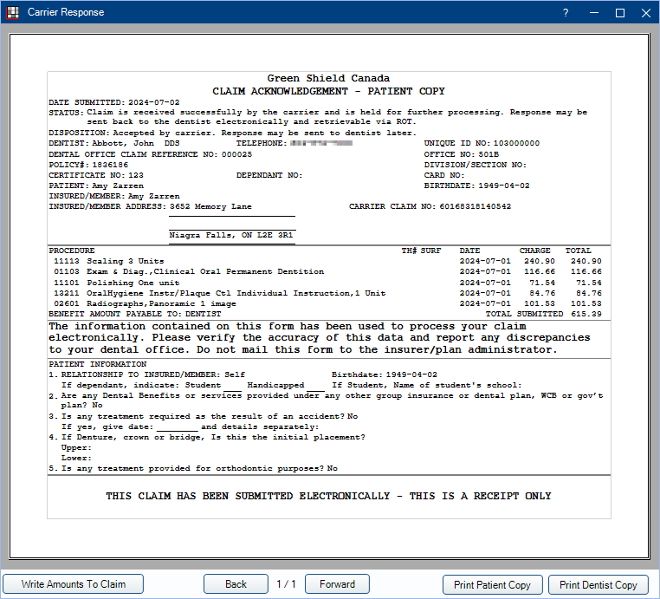Click 'BIRTHDATE: 1949-04-02' in header section
Image resolution: width=660 pixels, height=599 pixels.
(477, 186)
